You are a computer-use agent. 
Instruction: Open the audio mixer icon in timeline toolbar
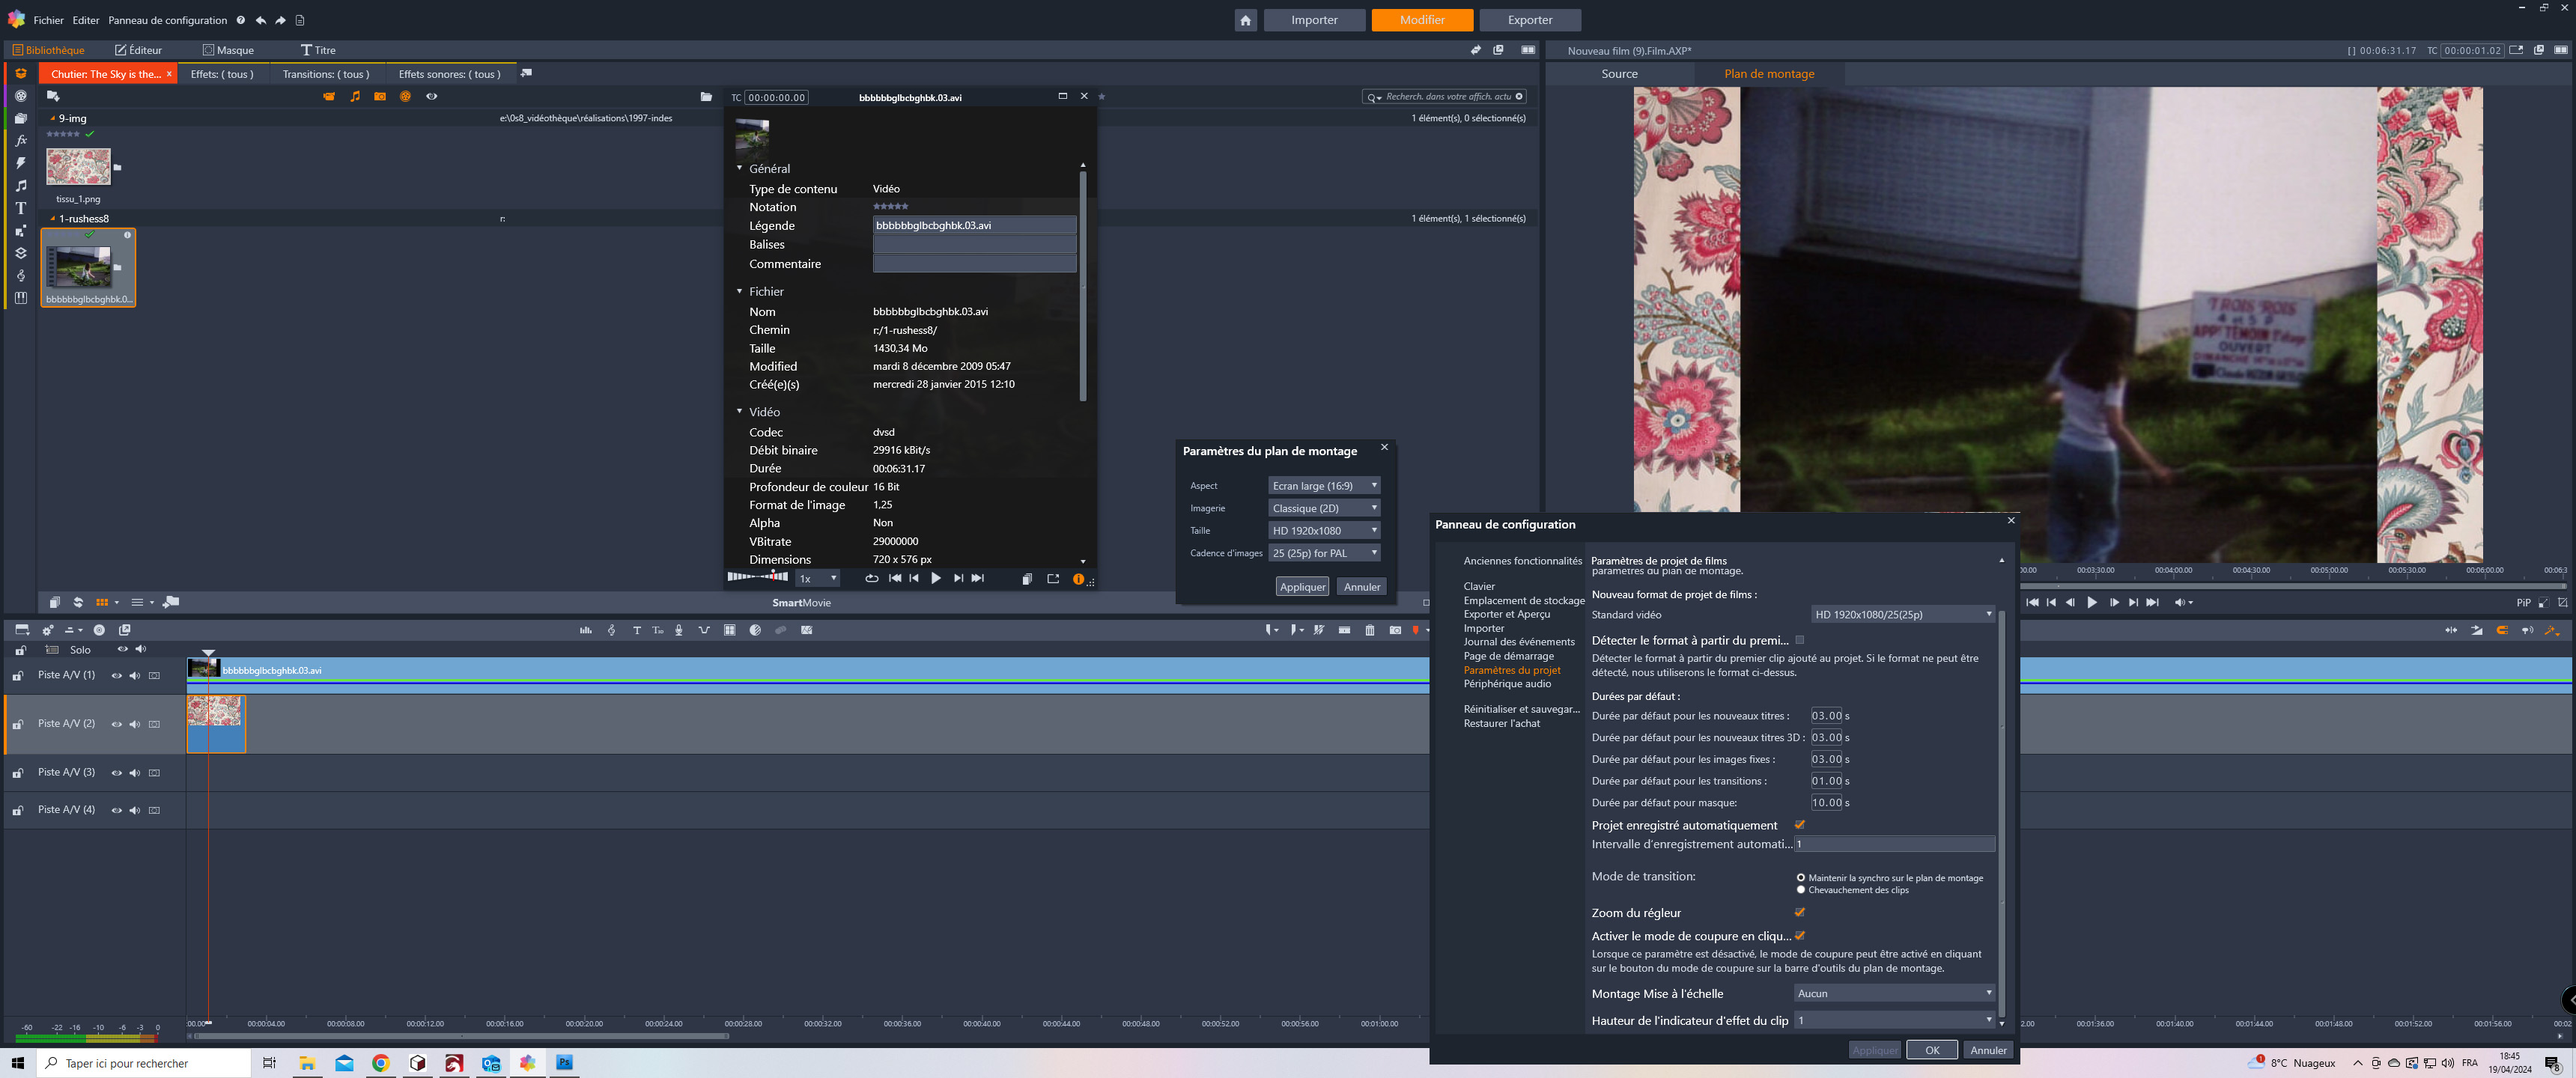[586, 630]
